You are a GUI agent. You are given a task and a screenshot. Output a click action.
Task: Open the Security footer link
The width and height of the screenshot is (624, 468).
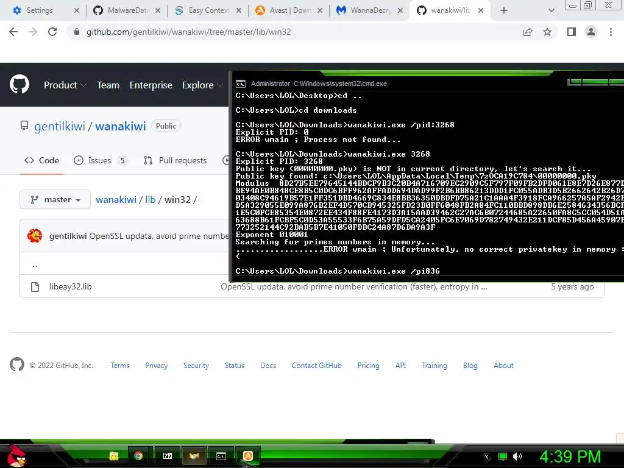click(x=196, y=366)
